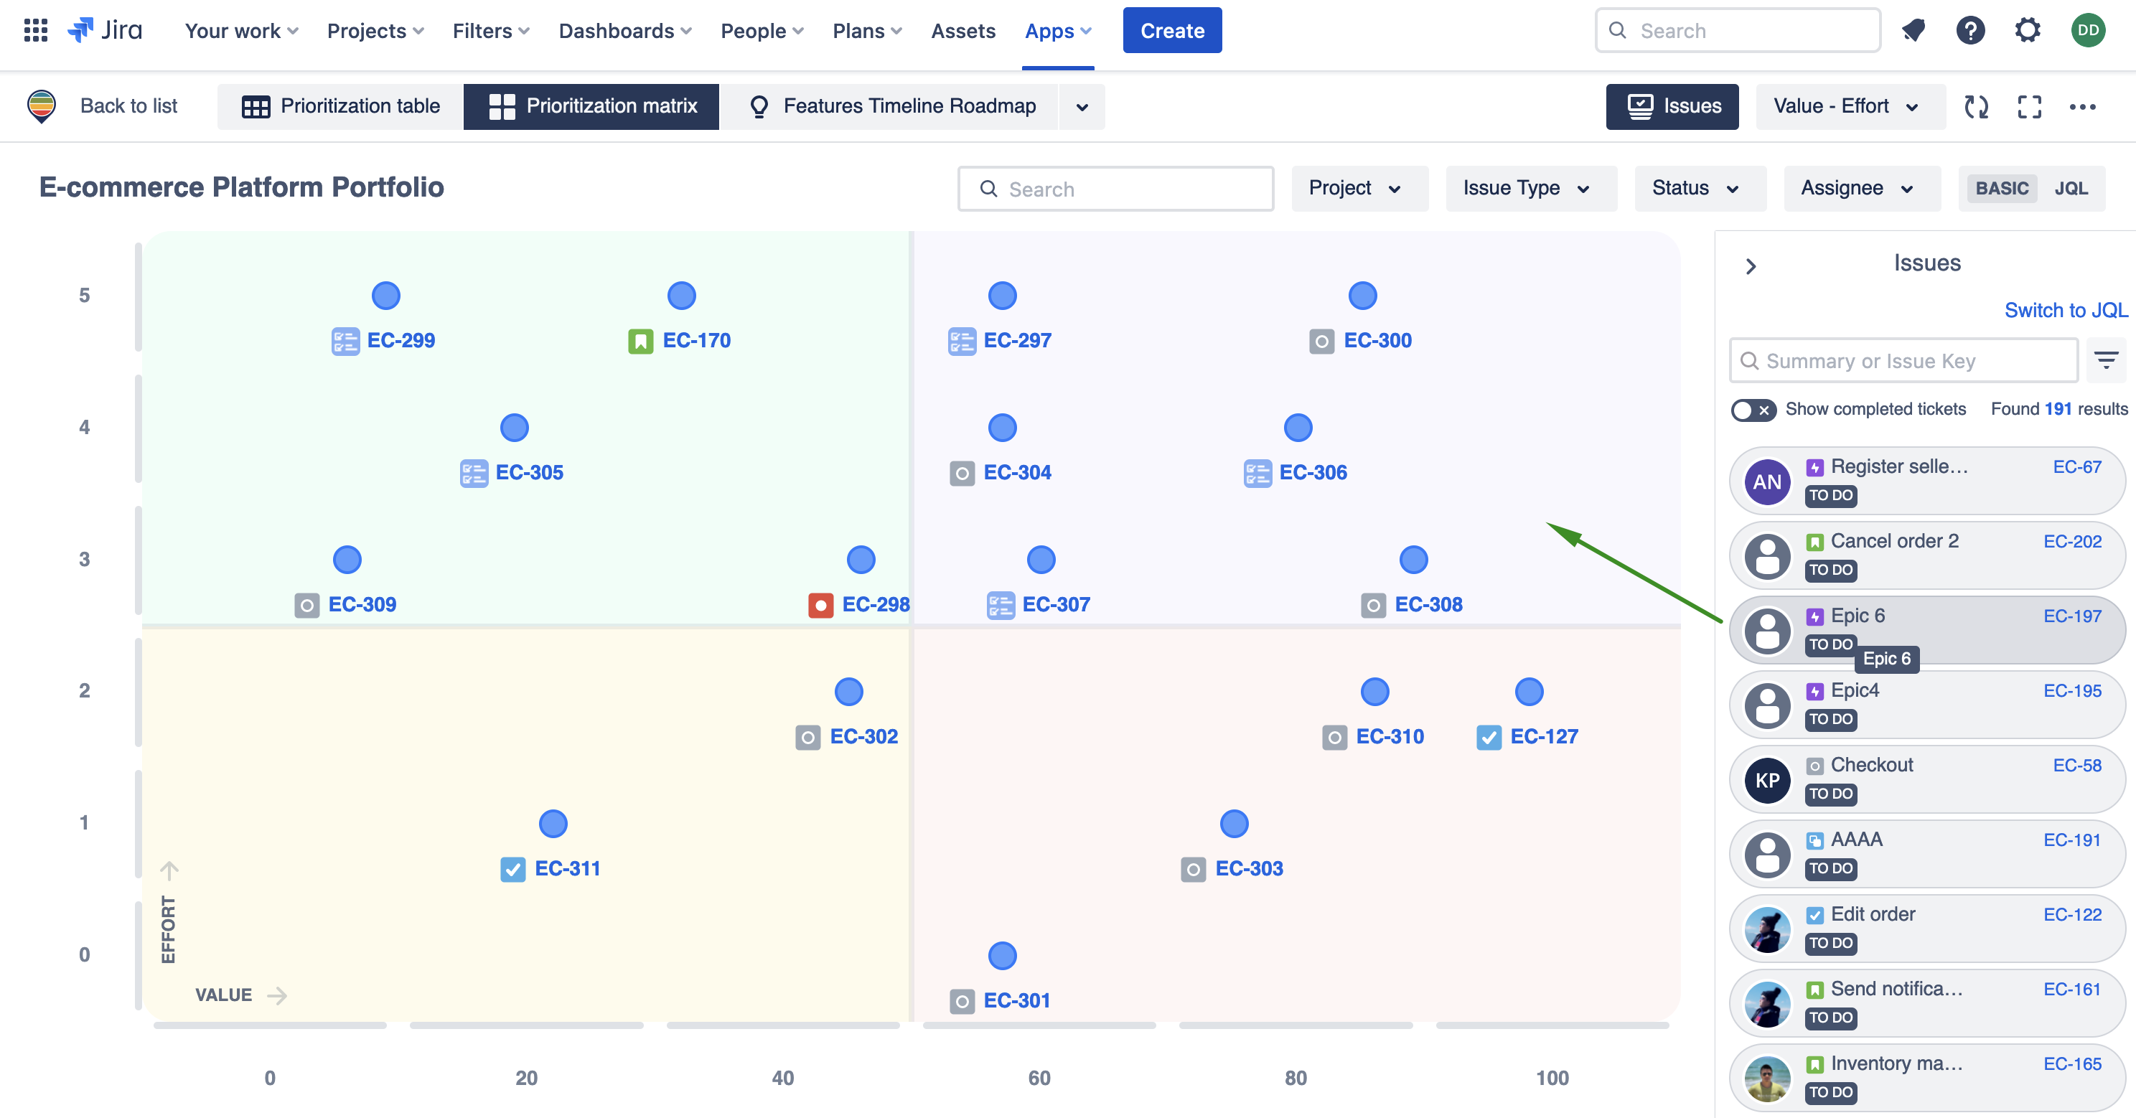The image size is (2136, 1118).
Task: Switch to Prioritization table tab
Action: tap(341, 106)
